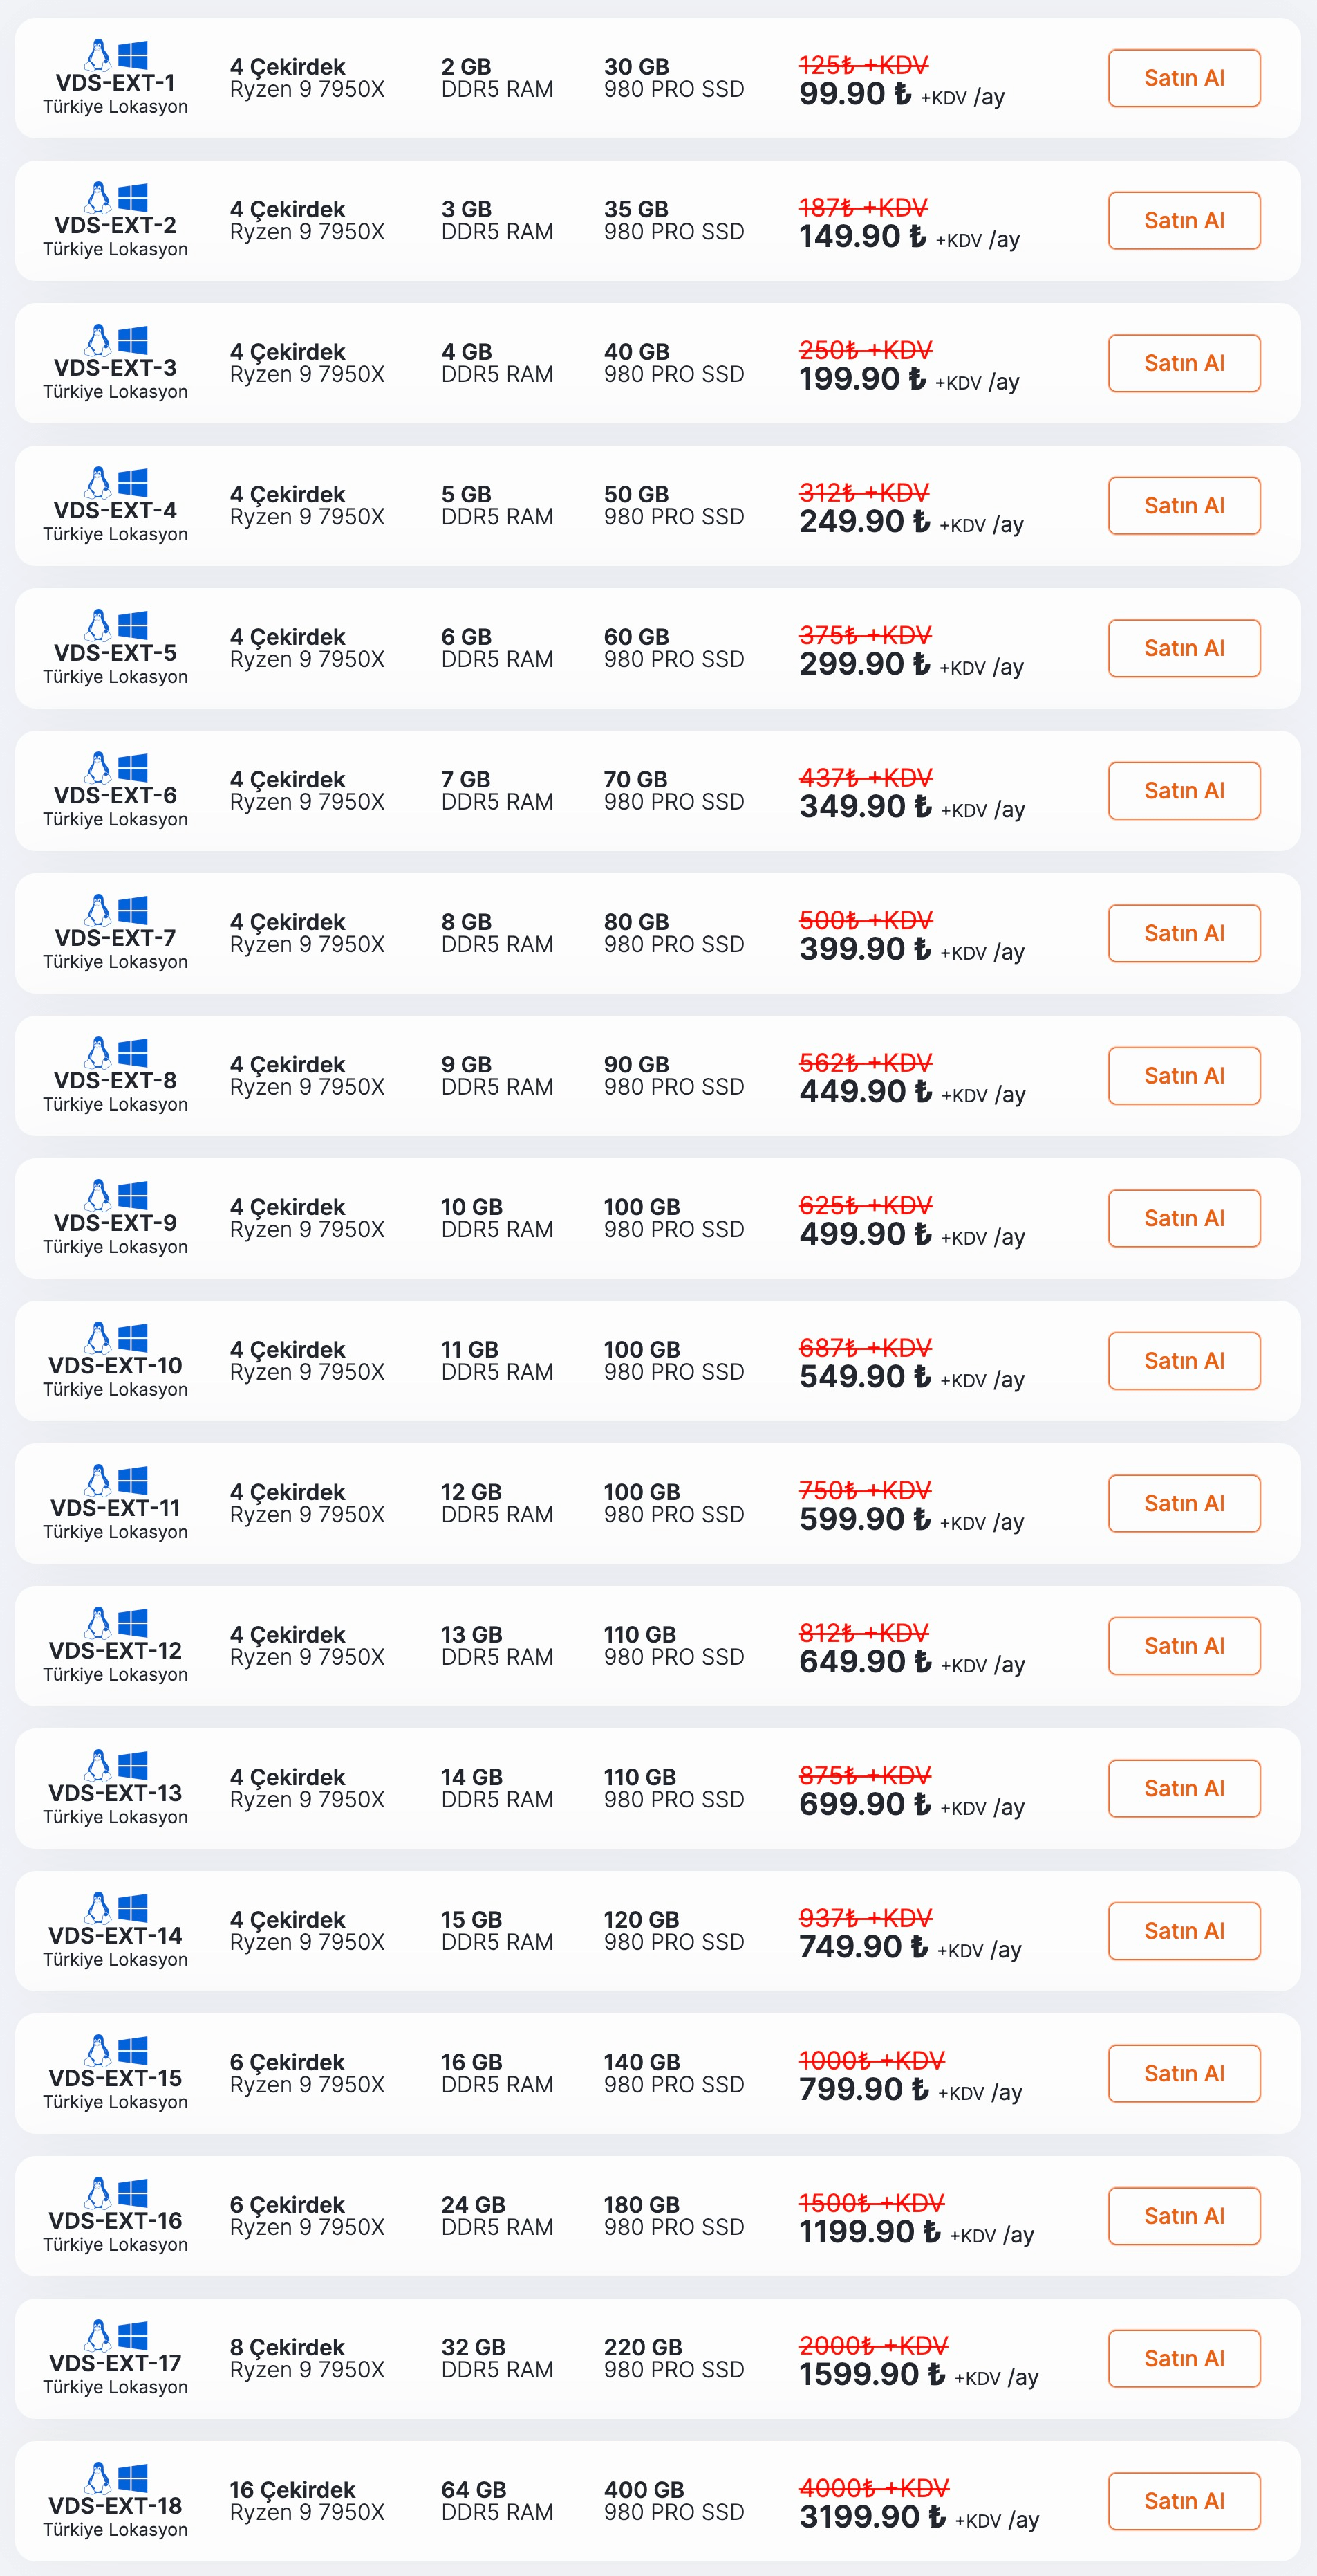Click the Windows logo icon on VDS-EXT-12
Viewport: 1317px width, 2576px height.
(x=133, y=1622)
